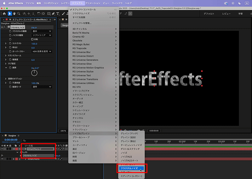Select the Pen tool
Viewport: 252px width, 179px height.
(53, 14)
